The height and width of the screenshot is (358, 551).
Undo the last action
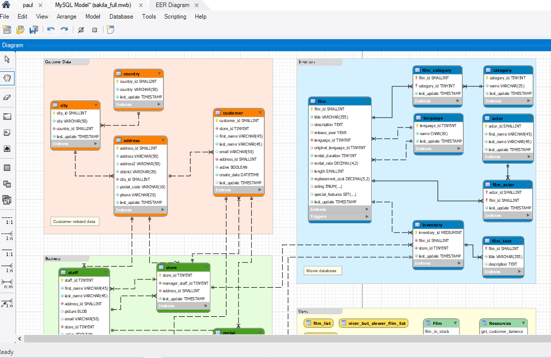(x=51, y=30)
